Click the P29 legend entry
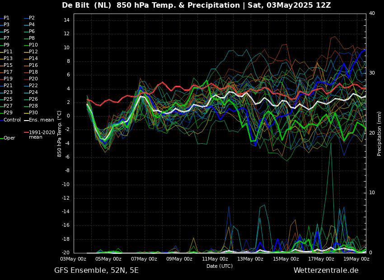 click(8, 113)
